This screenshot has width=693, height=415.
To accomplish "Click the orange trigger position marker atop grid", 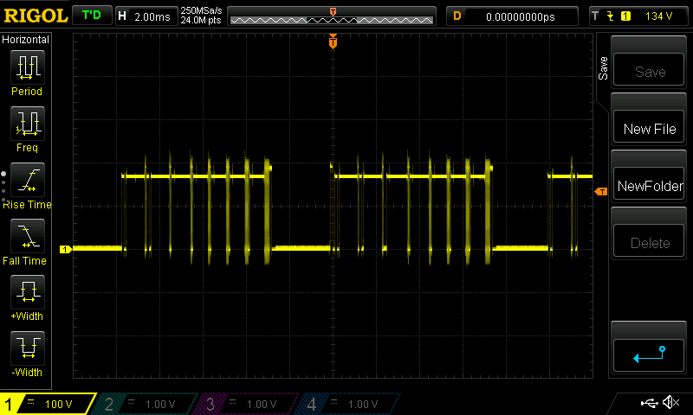I will [x=333, y=41].
